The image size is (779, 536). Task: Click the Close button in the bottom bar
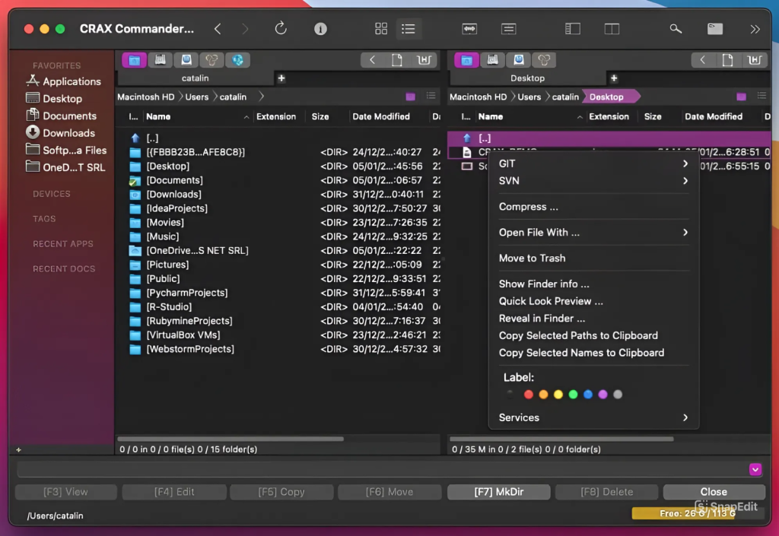714,492
